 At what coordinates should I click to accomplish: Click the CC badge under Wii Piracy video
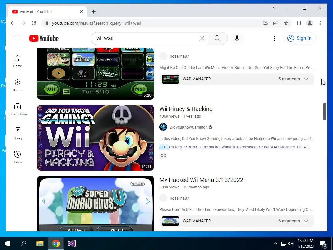coord(163,156)
